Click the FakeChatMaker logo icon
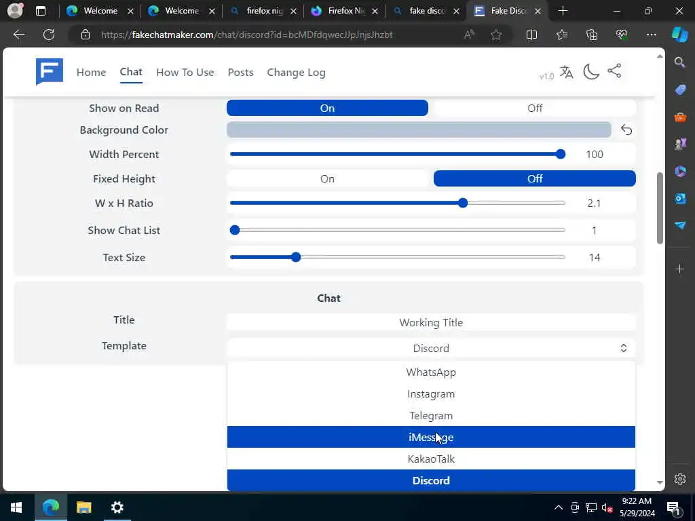Viewport: 695px width, 521px height. point(49,71)
